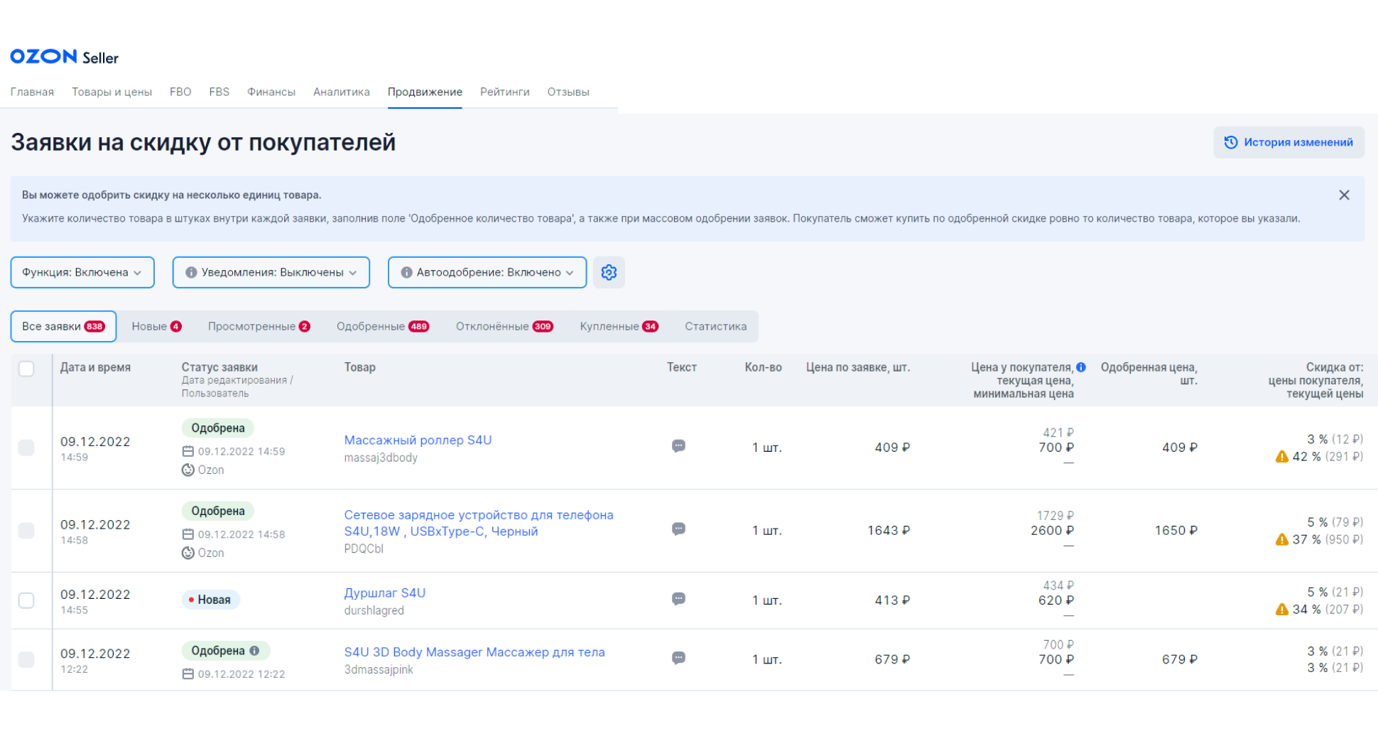Click article code durshlagred

[374, 610]
